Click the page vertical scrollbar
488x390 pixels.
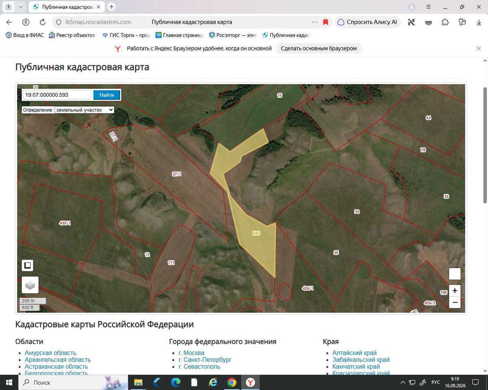pyautogui.click(x=485, y=145)
